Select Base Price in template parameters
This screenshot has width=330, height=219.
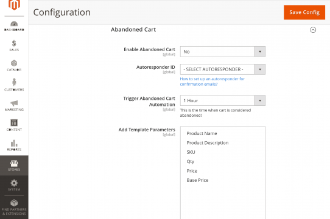point(197,180)
